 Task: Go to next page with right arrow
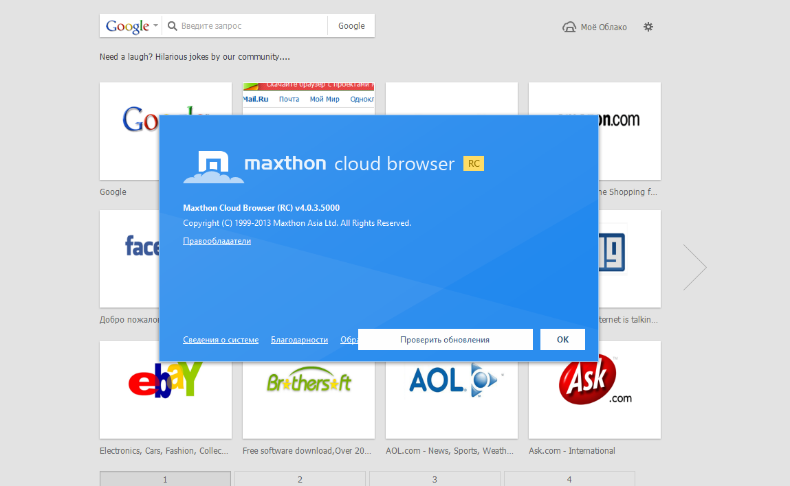[x=694, y=266]
